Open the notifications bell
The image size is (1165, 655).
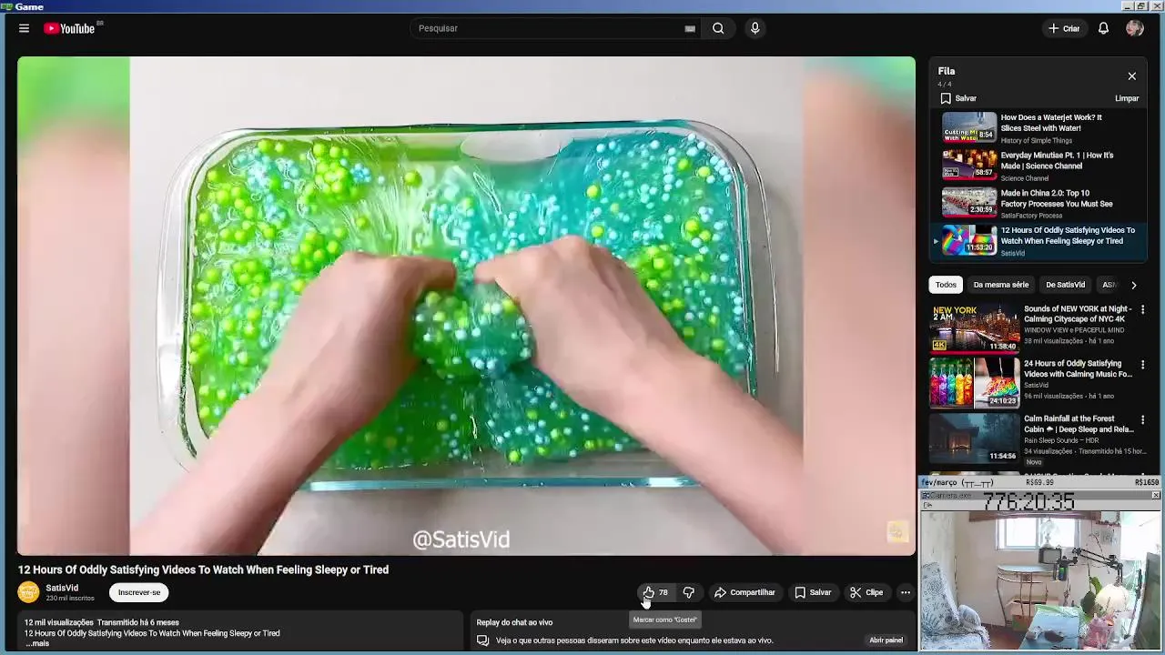pyautogui.click(x=1103, y=28)
